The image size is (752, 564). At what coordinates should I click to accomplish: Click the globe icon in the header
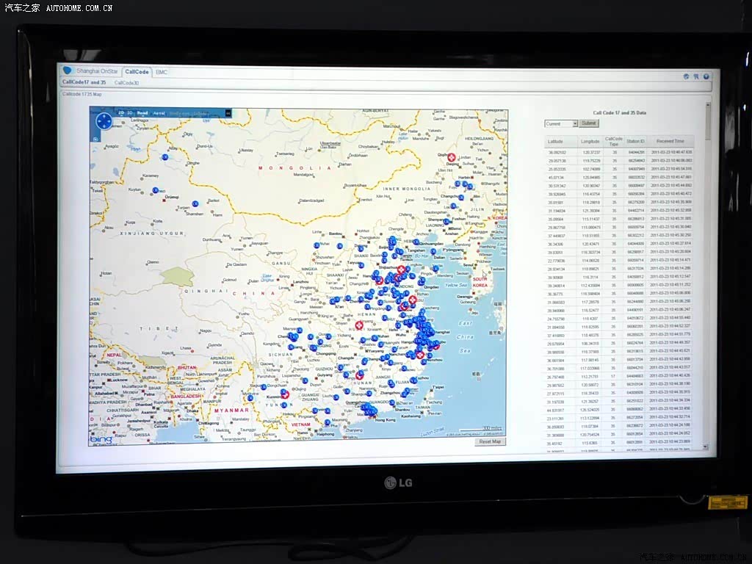click(686, 76)
